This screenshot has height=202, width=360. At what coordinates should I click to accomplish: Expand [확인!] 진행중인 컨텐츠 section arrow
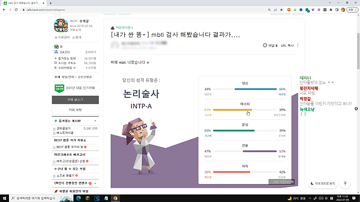point(95,183)
